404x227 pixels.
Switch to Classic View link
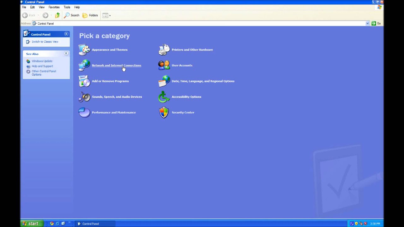point(45,42)
